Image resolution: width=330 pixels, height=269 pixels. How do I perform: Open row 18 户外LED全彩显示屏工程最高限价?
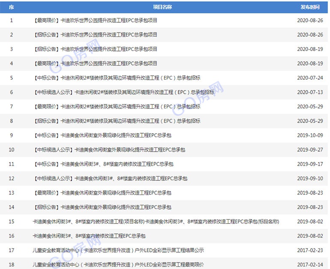(x=118, y=265)
